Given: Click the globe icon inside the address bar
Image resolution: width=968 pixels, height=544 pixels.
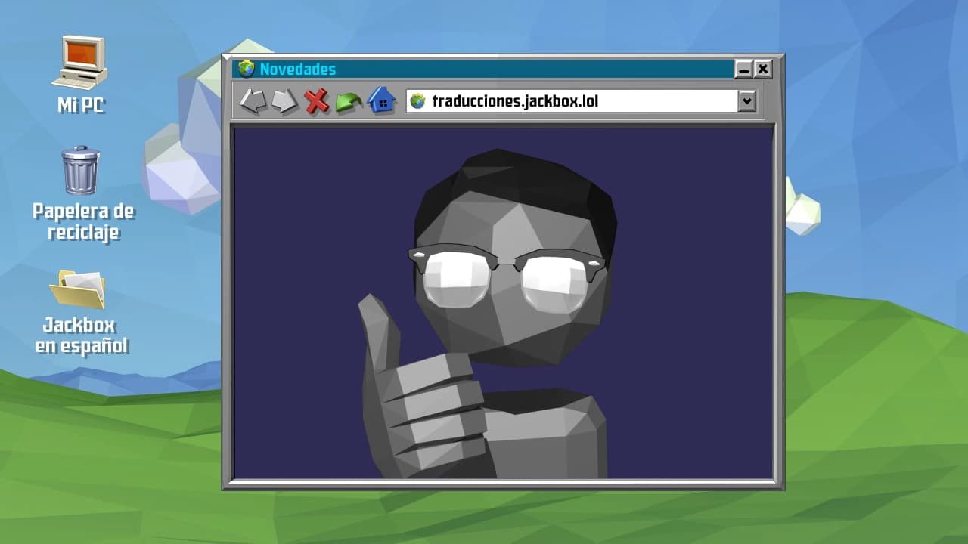Looking at the screenshot, I should point(417,100).
